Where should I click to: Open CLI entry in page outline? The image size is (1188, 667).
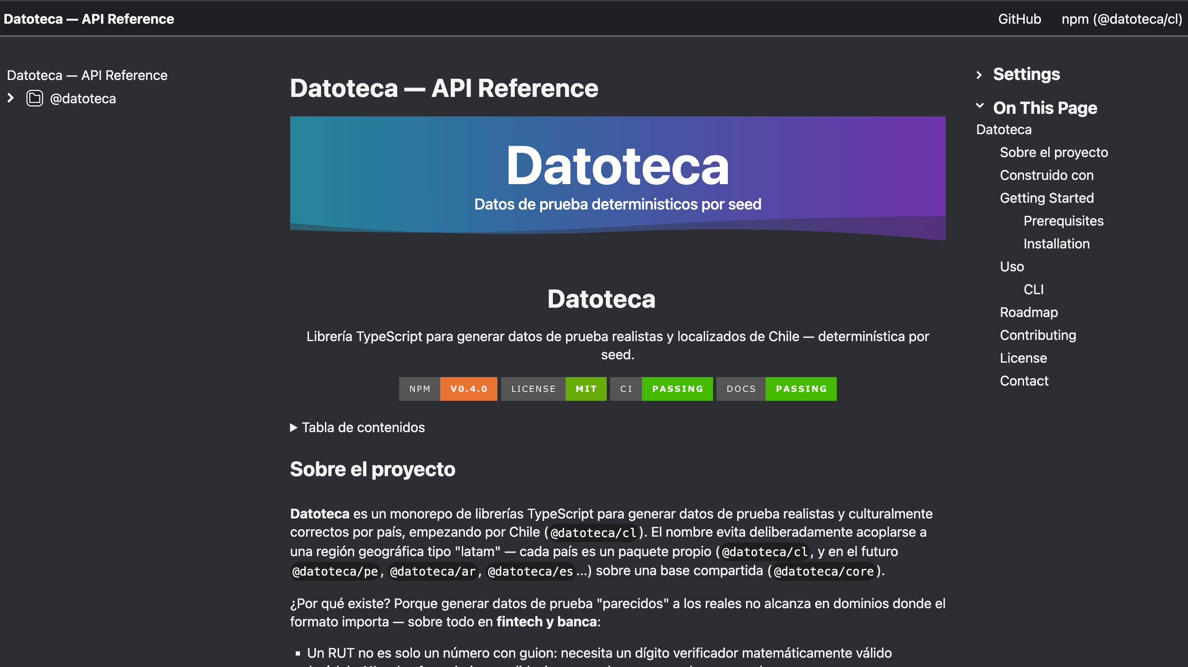(1033, 289)
